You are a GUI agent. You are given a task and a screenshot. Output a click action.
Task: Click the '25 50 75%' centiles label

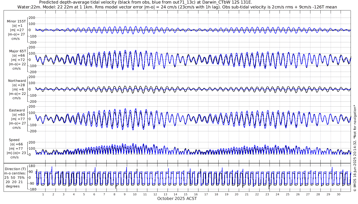[15, 177]
